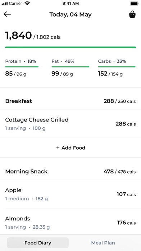Tap the Carbs progress bar
Viewport: 141px width, 251px height.
coord(117,67)
